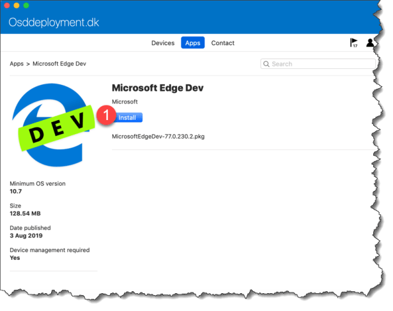Click the MicrosoftEdgeDev-77.0.230.2.pkg file name
This screenshot has height=311, width=393.
(158, 136)
